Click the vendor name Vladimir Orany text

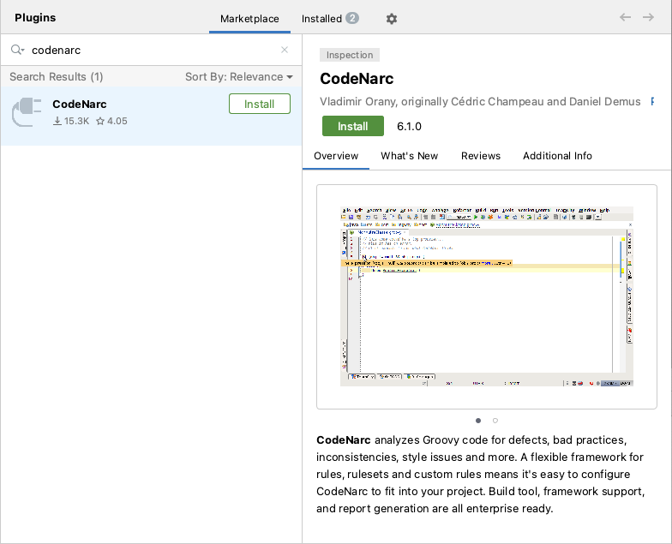tap(358, 101)
